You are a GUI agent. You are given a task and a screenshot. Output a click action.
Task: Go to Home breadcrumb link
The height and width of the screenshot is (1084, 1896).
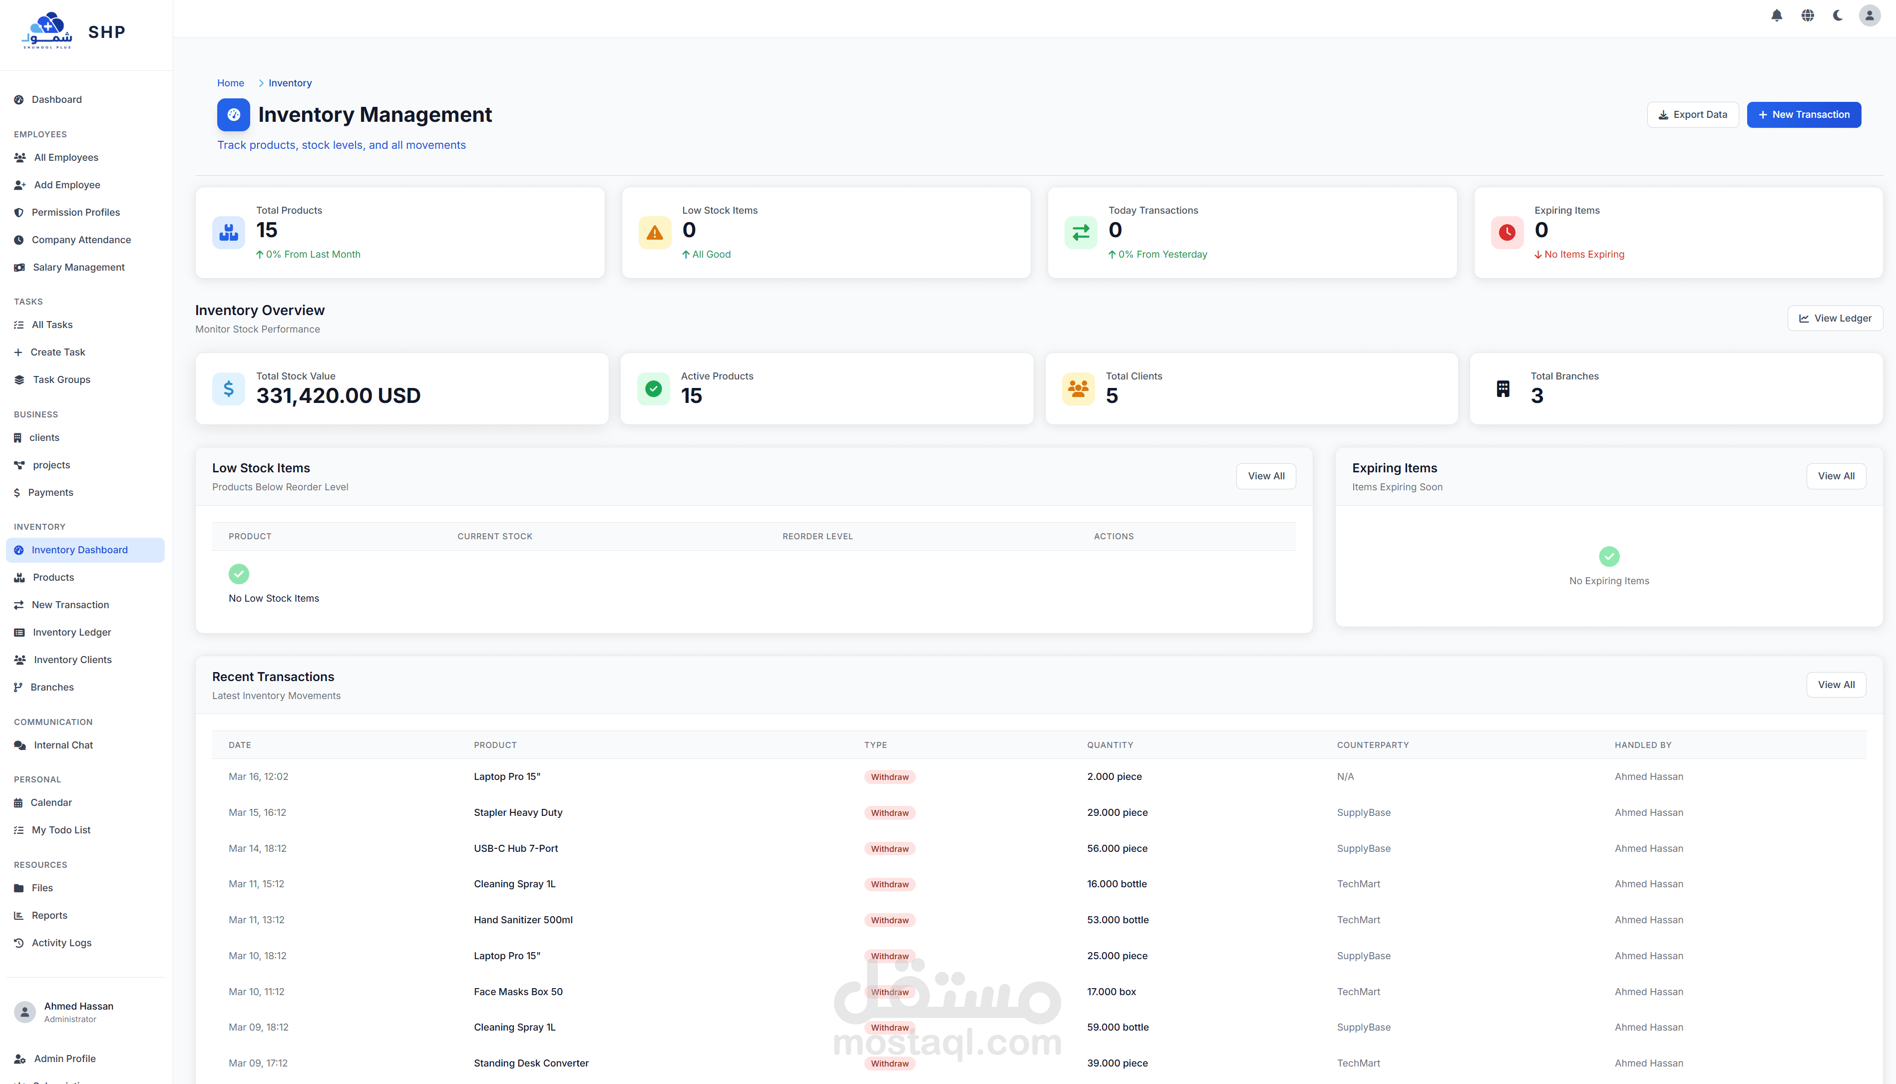click(x=230, y=83)
